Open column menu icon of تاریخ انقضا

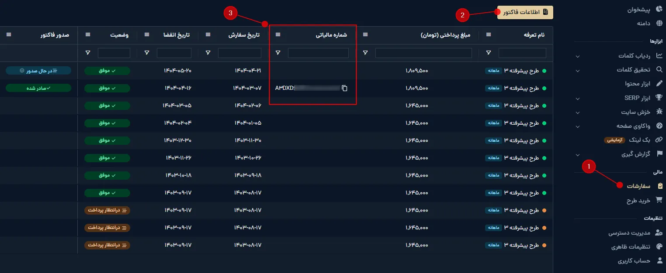(147, 35)
